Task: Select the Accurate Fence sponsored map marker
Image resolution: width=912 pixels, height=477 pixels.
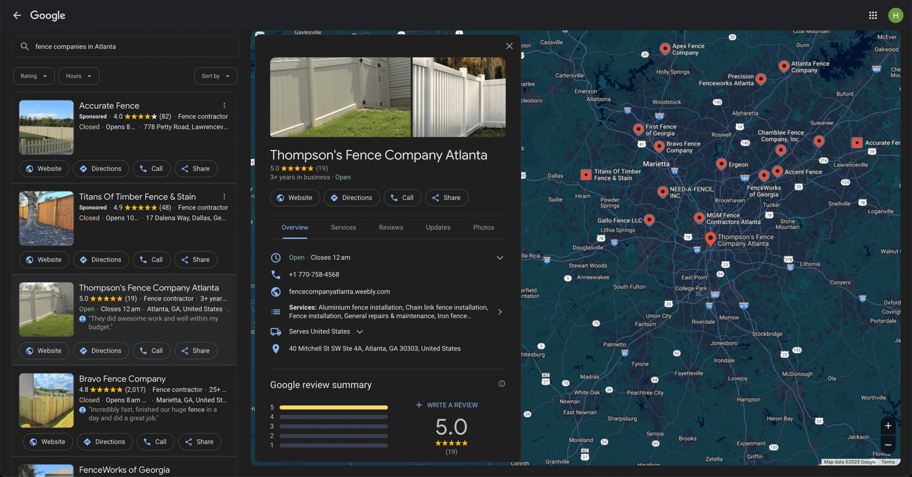Action: pyautogui.click(x=857, y=143)
